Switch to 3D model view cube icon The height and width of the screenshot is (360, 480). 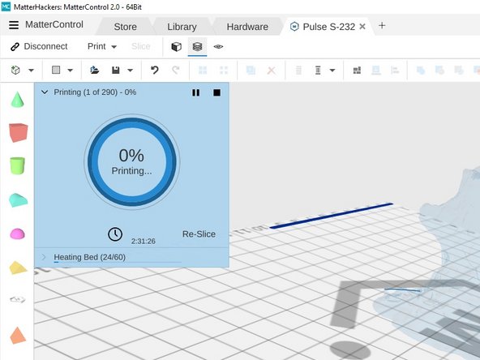pyautogui.click(x=176, y=47)
